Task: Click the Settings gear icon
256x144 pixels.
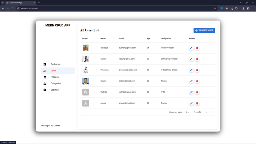Action: point(45,90)
